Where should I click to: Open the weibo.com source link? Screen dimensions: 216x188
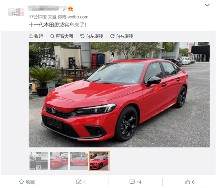(x=78, y=17)
